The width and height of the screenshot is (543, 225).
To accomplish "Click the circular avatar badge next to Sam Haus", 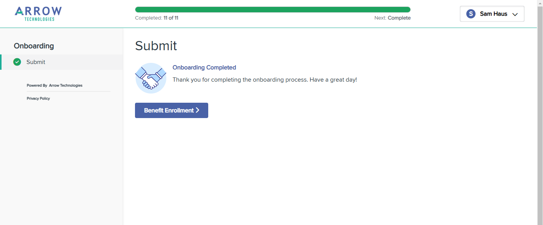I will click(x=471, y=13).
